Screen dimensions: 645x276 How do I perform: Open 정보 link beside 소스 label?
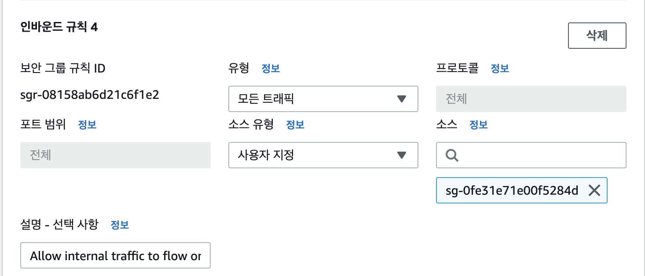(x=479, y=125)
